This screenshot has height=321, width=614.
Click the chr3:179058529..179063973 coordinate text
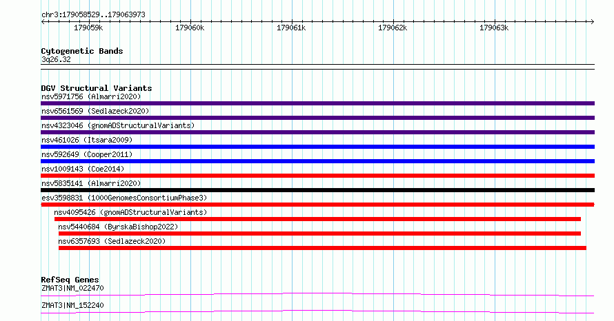pos(93,14)
